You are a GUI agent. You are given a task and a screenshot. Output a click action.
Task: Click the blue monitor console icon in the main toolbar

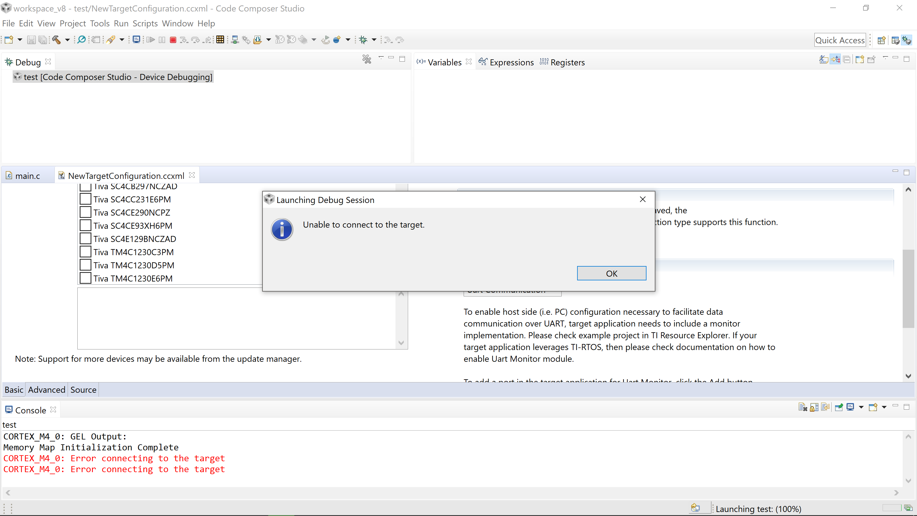pyautogui.click(x=136, y=40)
